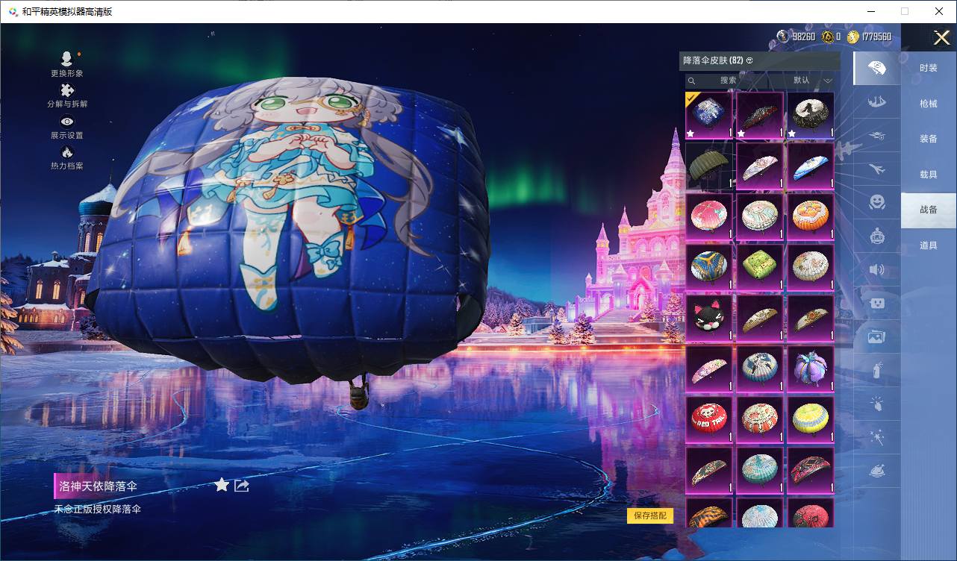Click the 搜索 search field
Screen dimensions: 957x561
[x=728, y=81]
